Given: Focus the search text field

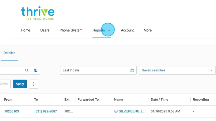Looking at the screenshot, I should click(11, 70).
